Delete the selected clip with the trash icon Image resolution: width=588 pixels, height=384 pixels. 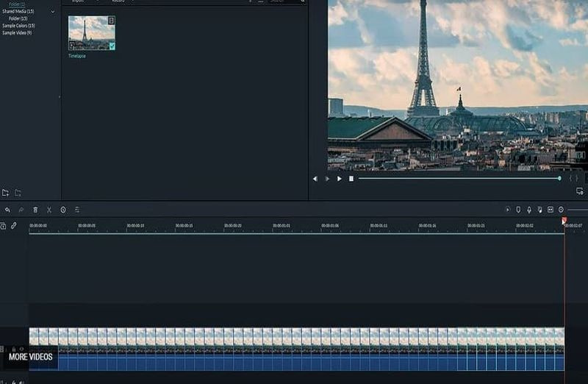point(35,210)
